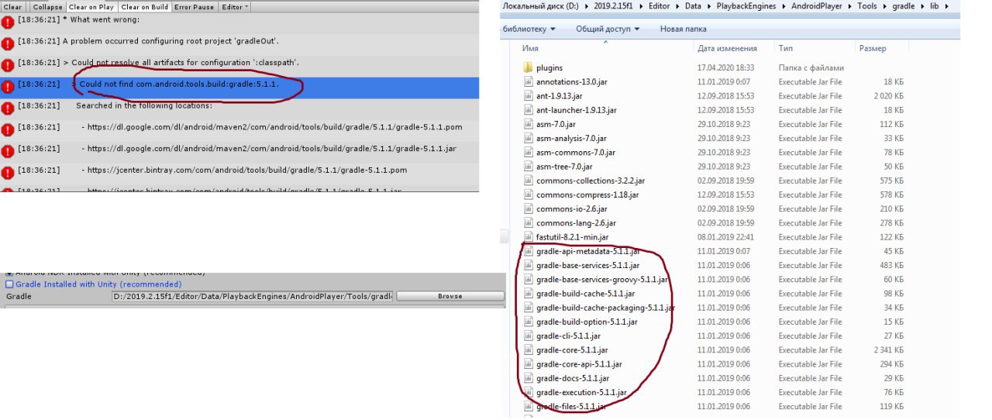The image size is (992, 420).
Task: Click jar icon of commons-compress-1.18.jar
Action: click(529, 195)
